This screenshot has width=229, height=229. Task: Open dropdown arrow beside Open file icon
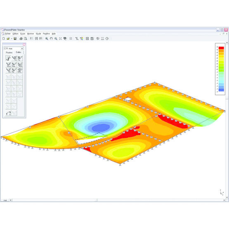[12, 38]
